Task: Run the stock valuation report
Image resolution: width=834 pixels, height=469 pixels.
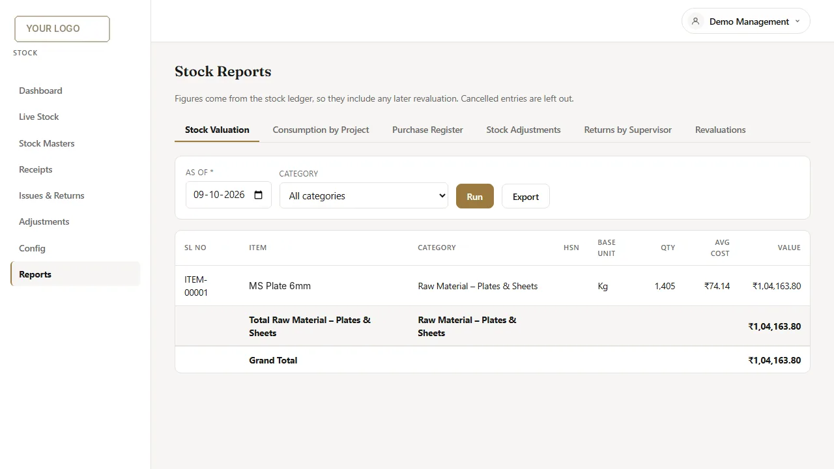Action: coord(474,196)
